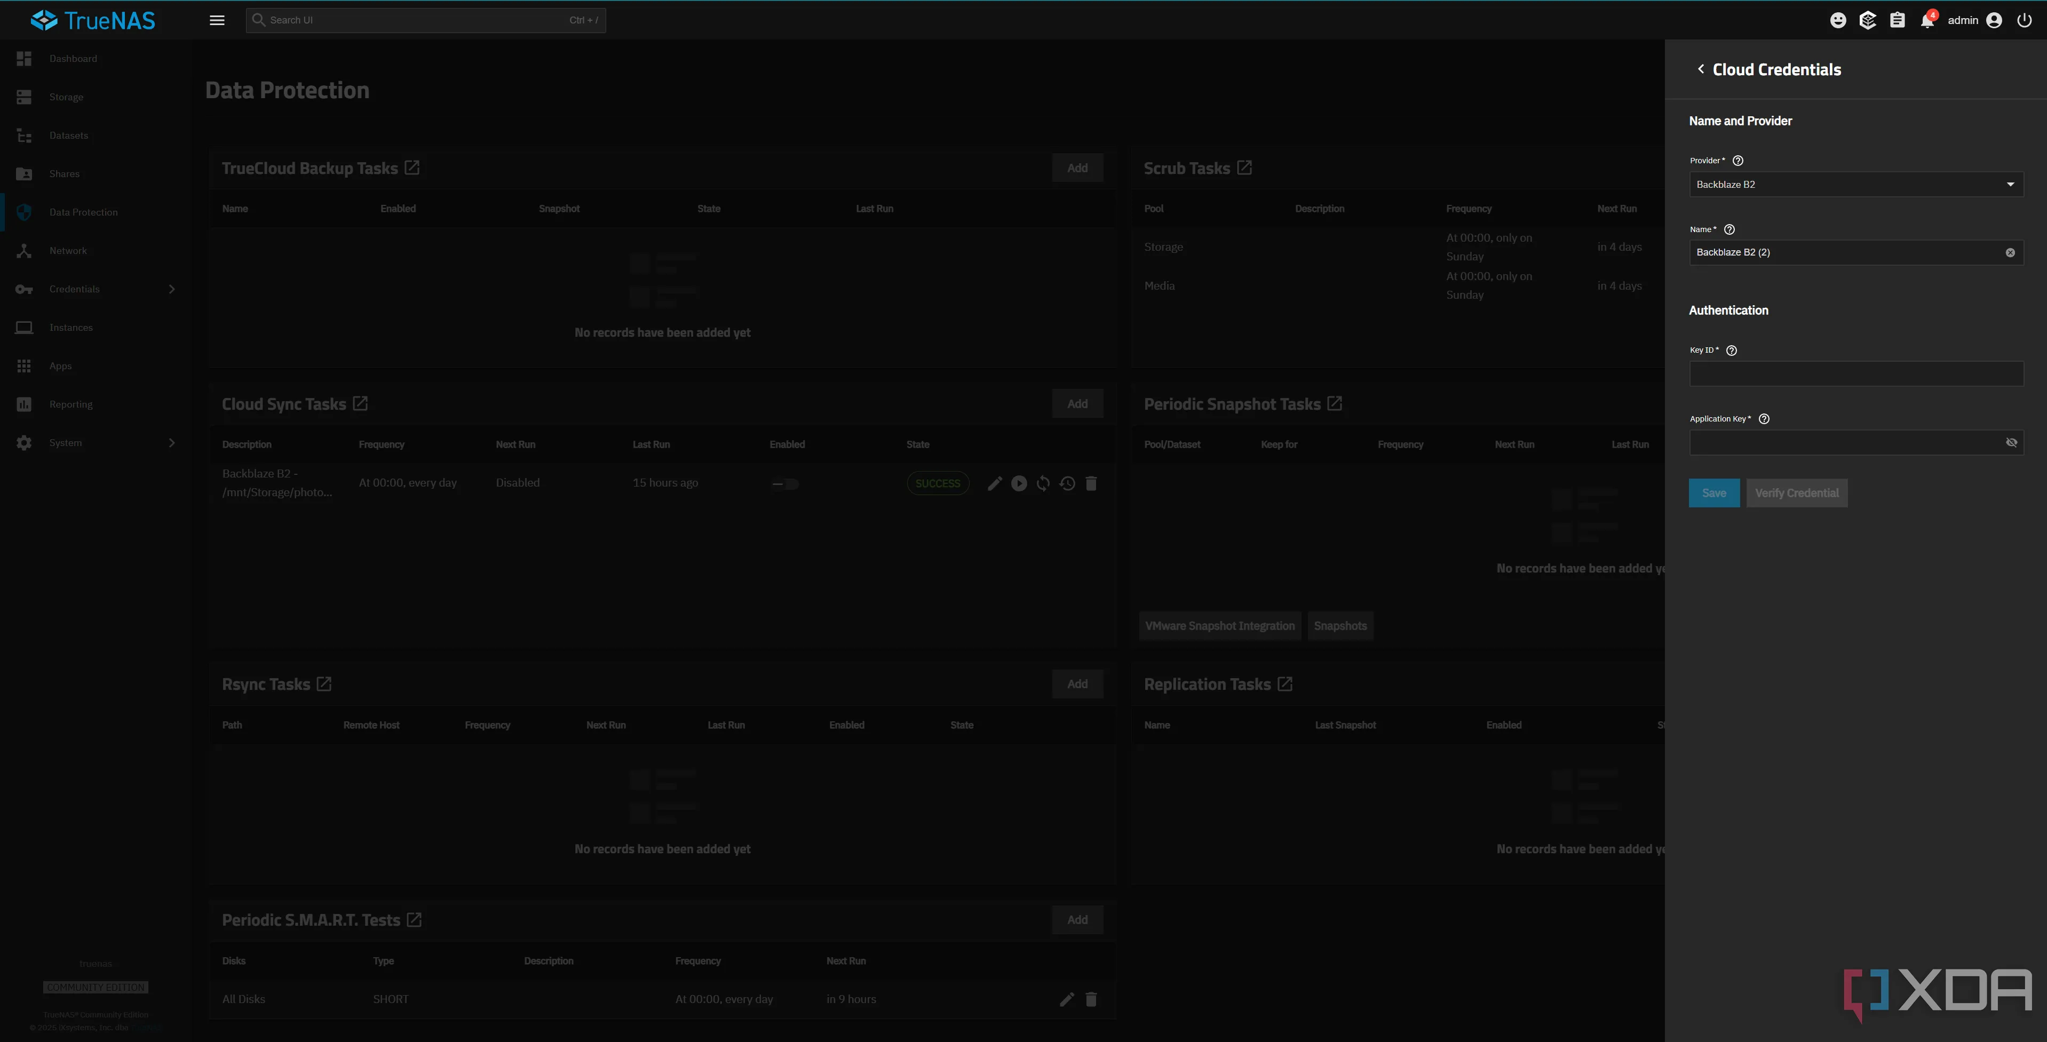Viewport: 2047px width, 1042px height.
Task: Click the TrueCommand status icon
Action: coord(1867,21)
